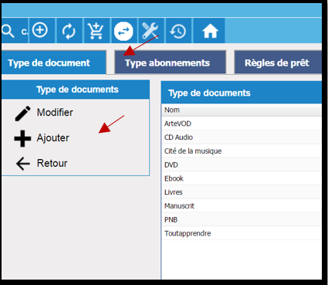The image size is (328, 285).
Task: Switch to the Type abonnements tab
Action: click(x=171, y=63)
